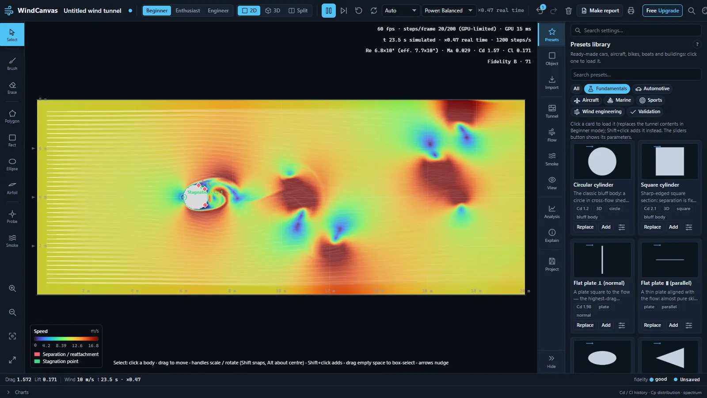Filter presets by Aircraft
This screenshot has height=398, width=707.
coord(586,100)
